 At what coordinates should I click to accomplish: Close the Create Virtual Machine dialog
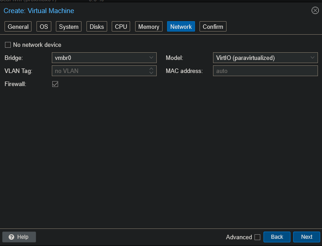tap(315, 10)
